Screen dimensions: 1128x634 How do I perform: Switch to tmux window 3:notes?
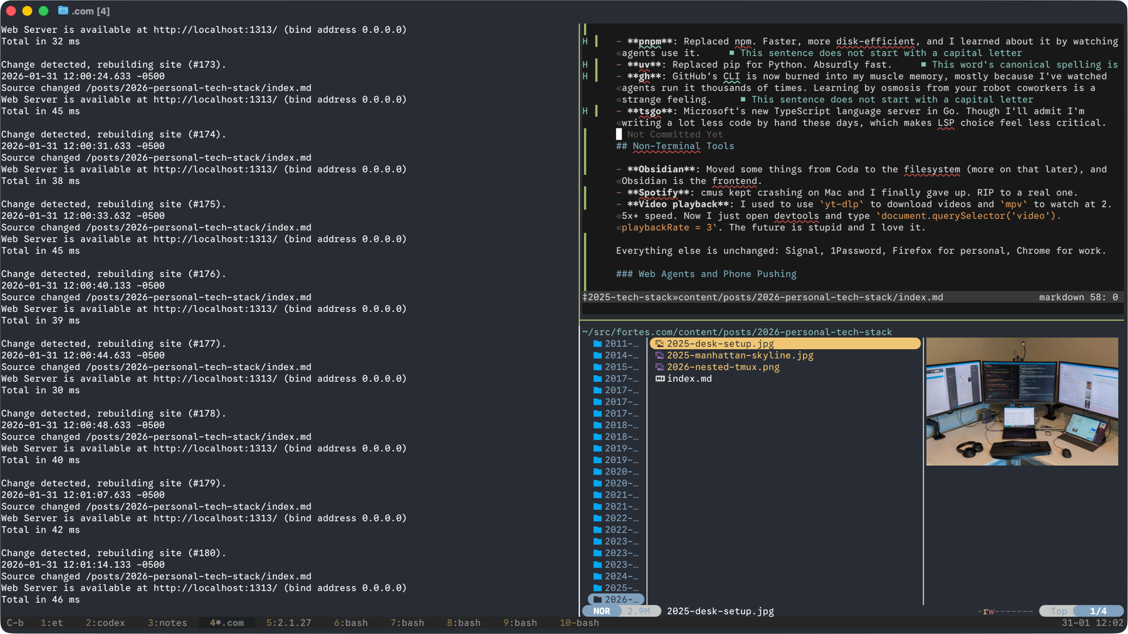pyautogui.click(x=167, y=623)
